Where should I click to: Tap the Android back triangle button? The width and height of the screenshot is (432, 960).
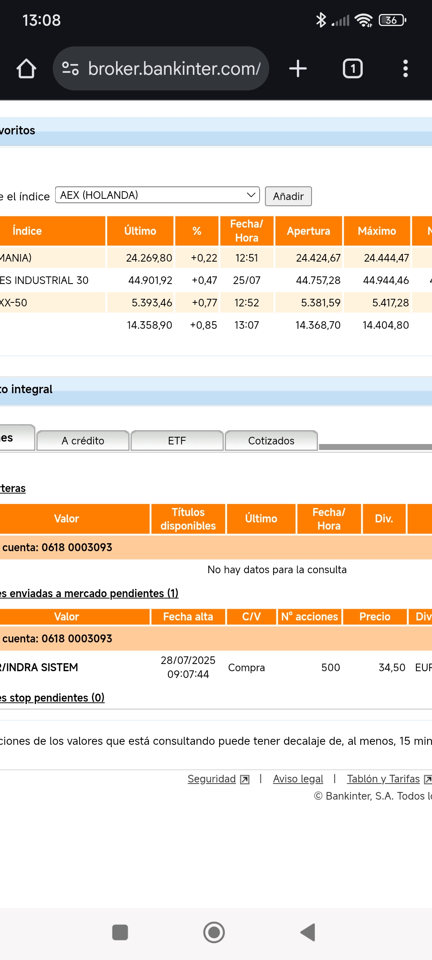(x=308, y=932)
